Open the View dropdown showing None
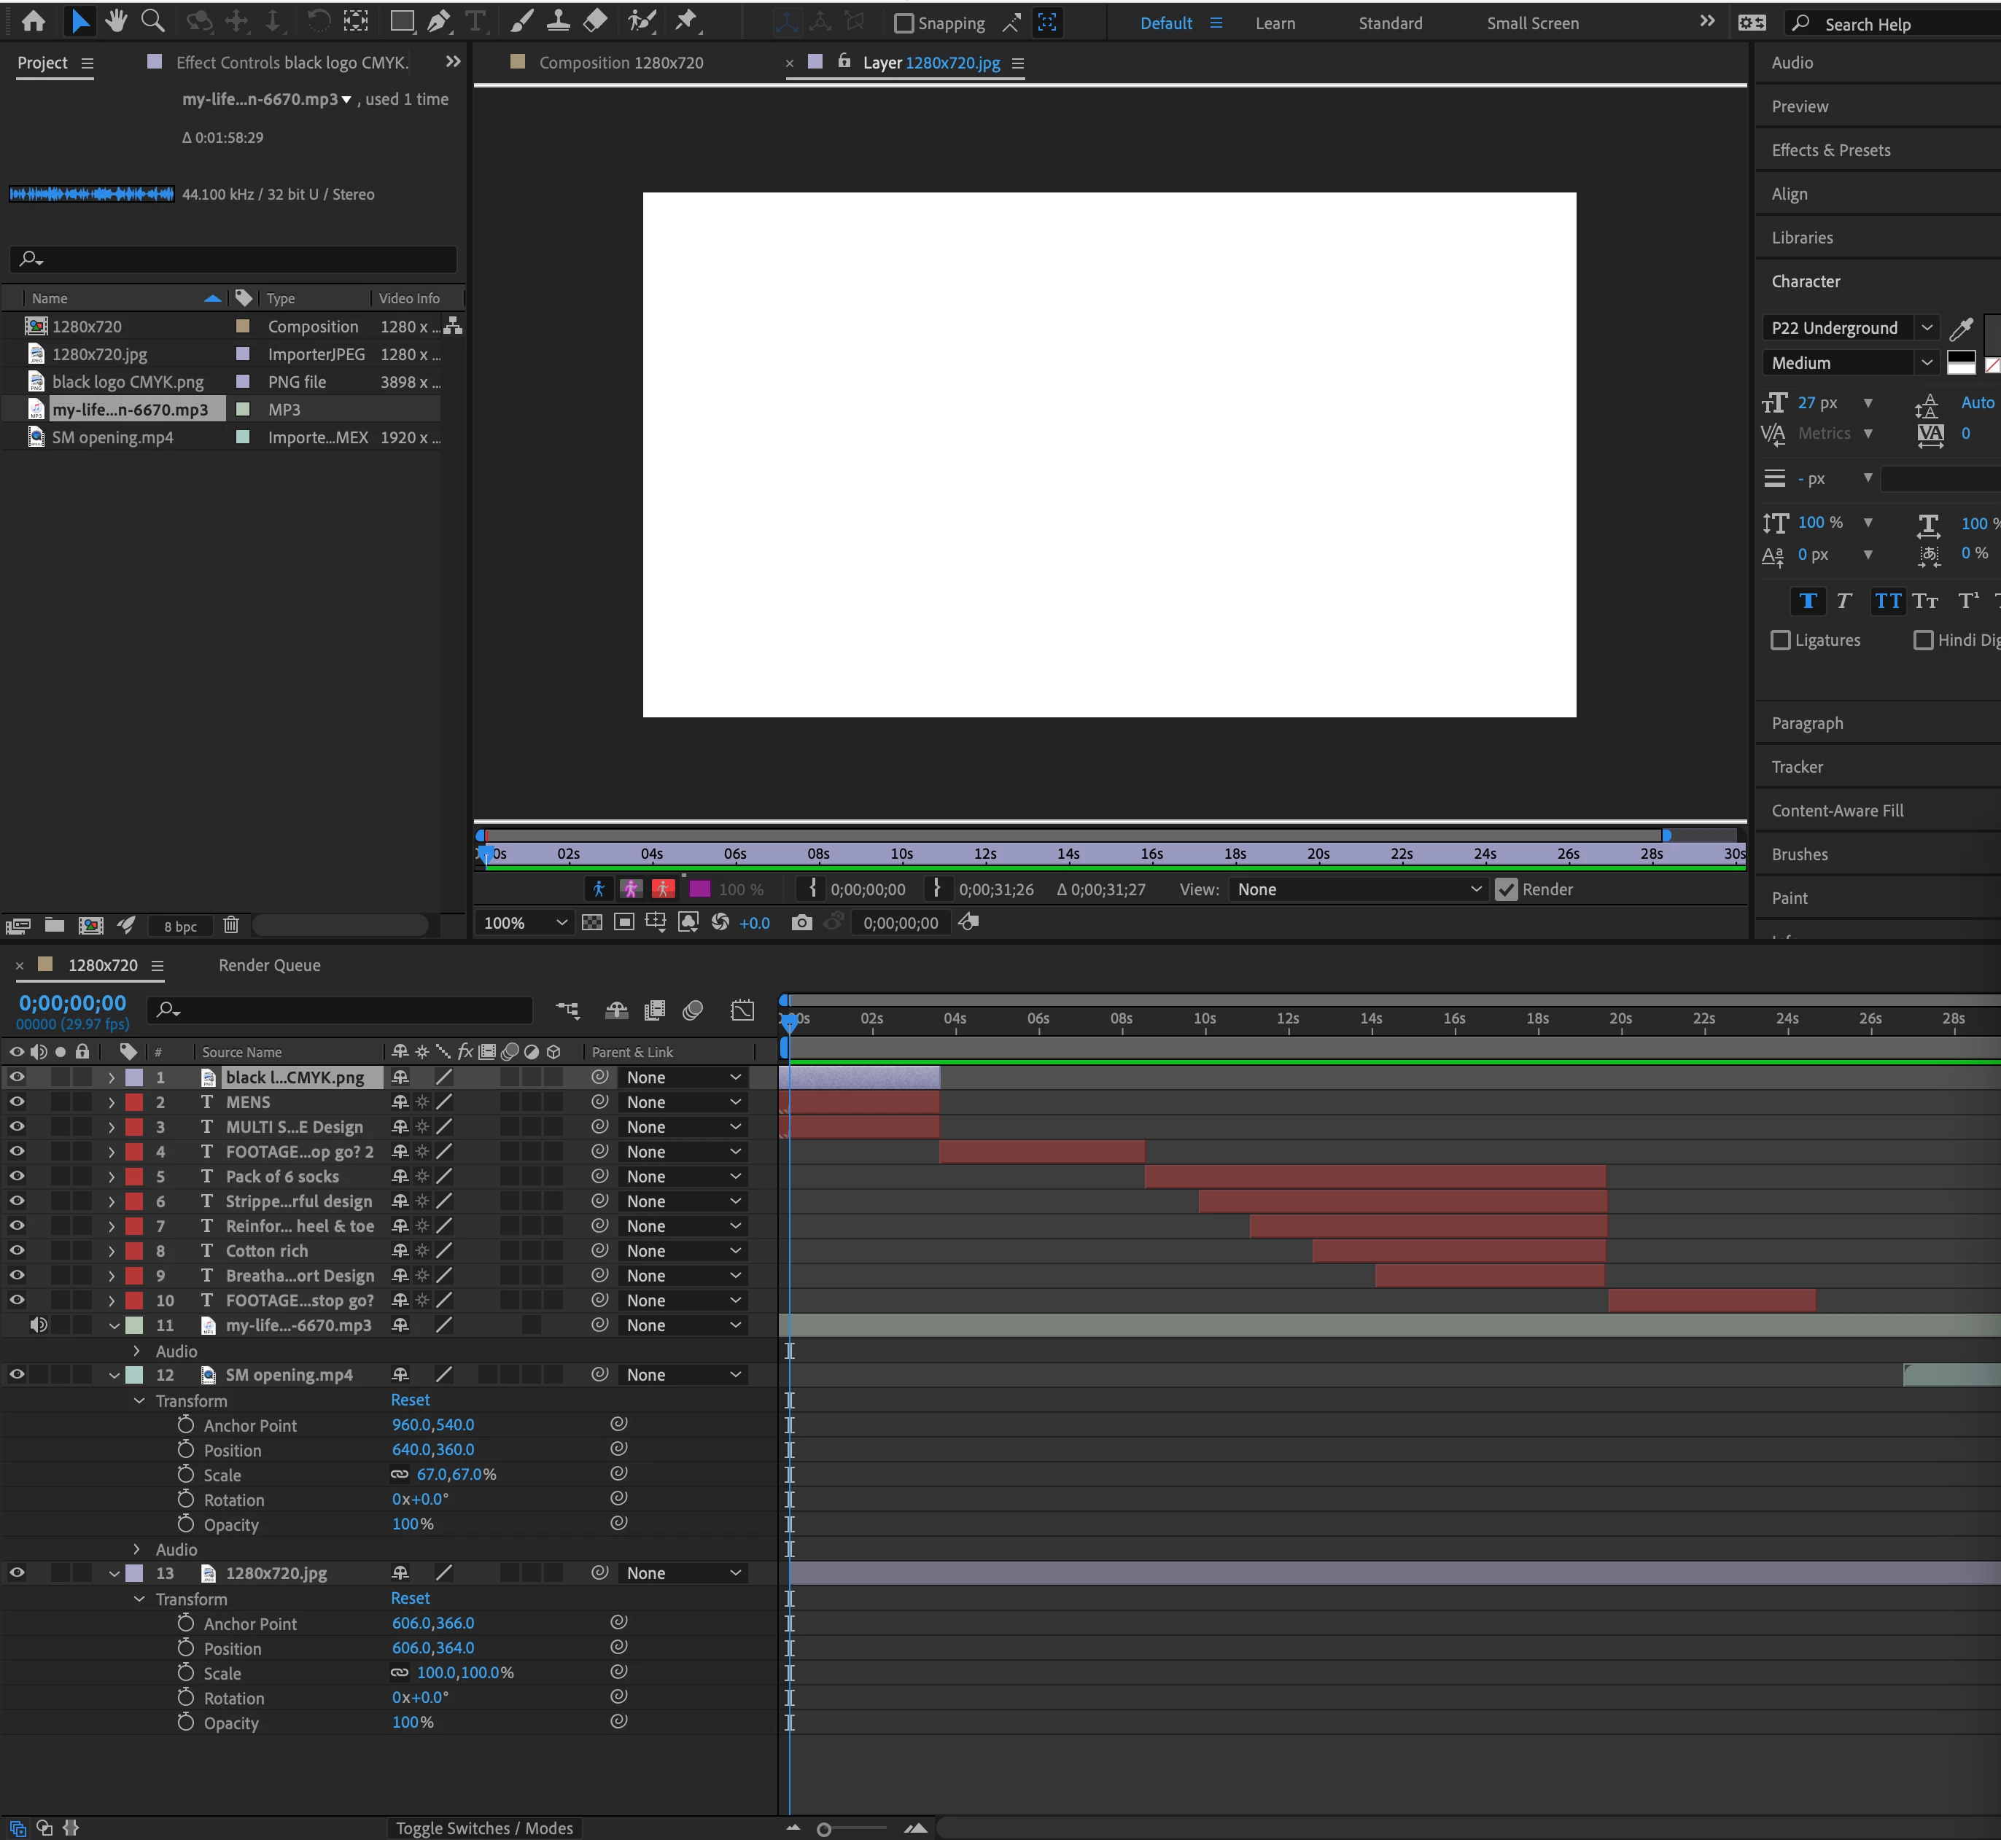 (1358, 889)
